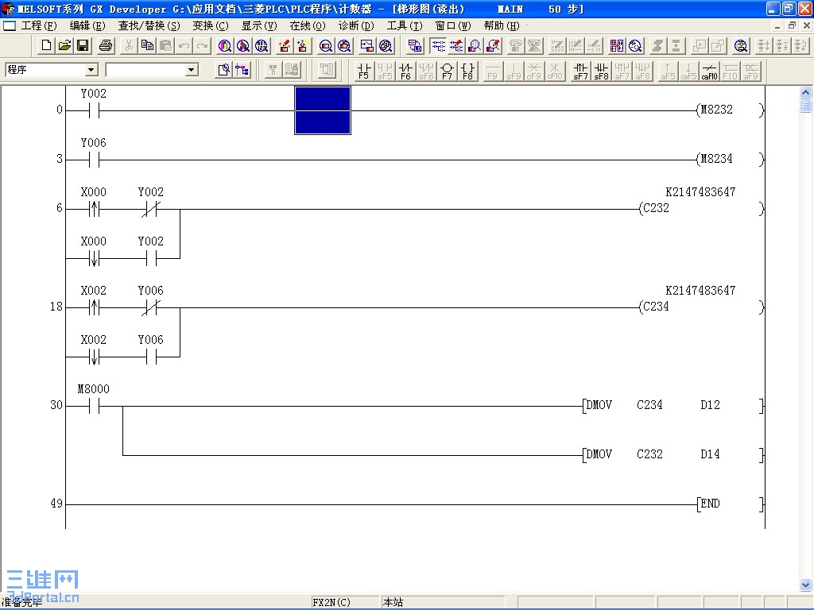Select the M8232 coil

[730, 110]
